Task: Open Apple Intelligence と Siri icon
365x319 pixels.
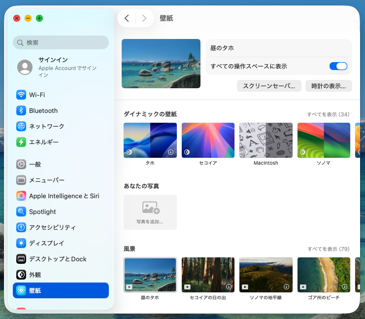Action: click(21, 196)
